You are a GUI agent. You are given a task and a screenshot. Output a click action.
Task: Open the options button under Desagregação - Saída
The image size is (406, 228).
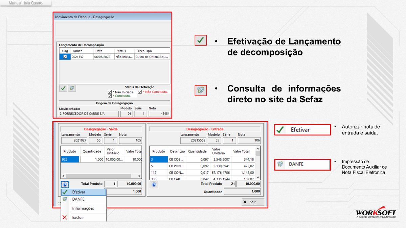pyautogui.click(x=65, y=185)
